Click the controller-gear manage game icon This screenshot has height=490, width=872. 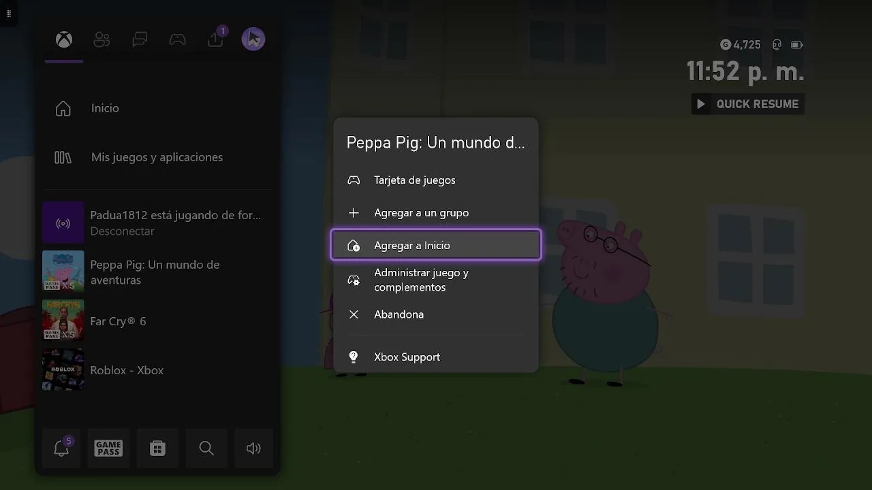(x=354, y=280)
